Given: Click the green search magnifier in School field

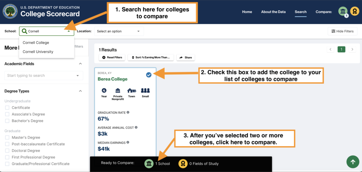Looking at the screenshot, I should (24, 31).
